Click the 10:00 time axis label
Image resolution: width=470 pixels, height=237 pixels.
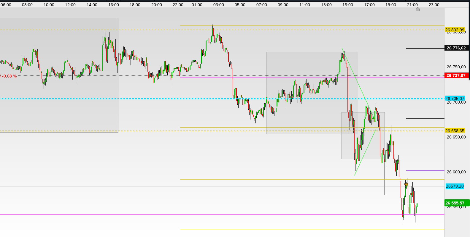(x=49, y=5)
